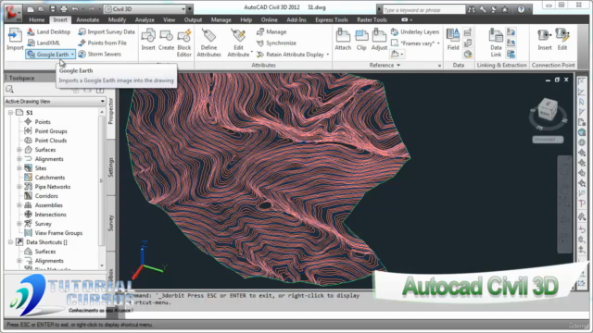
Task: Click Manage attributes
Action: click(x=271, y=32)
